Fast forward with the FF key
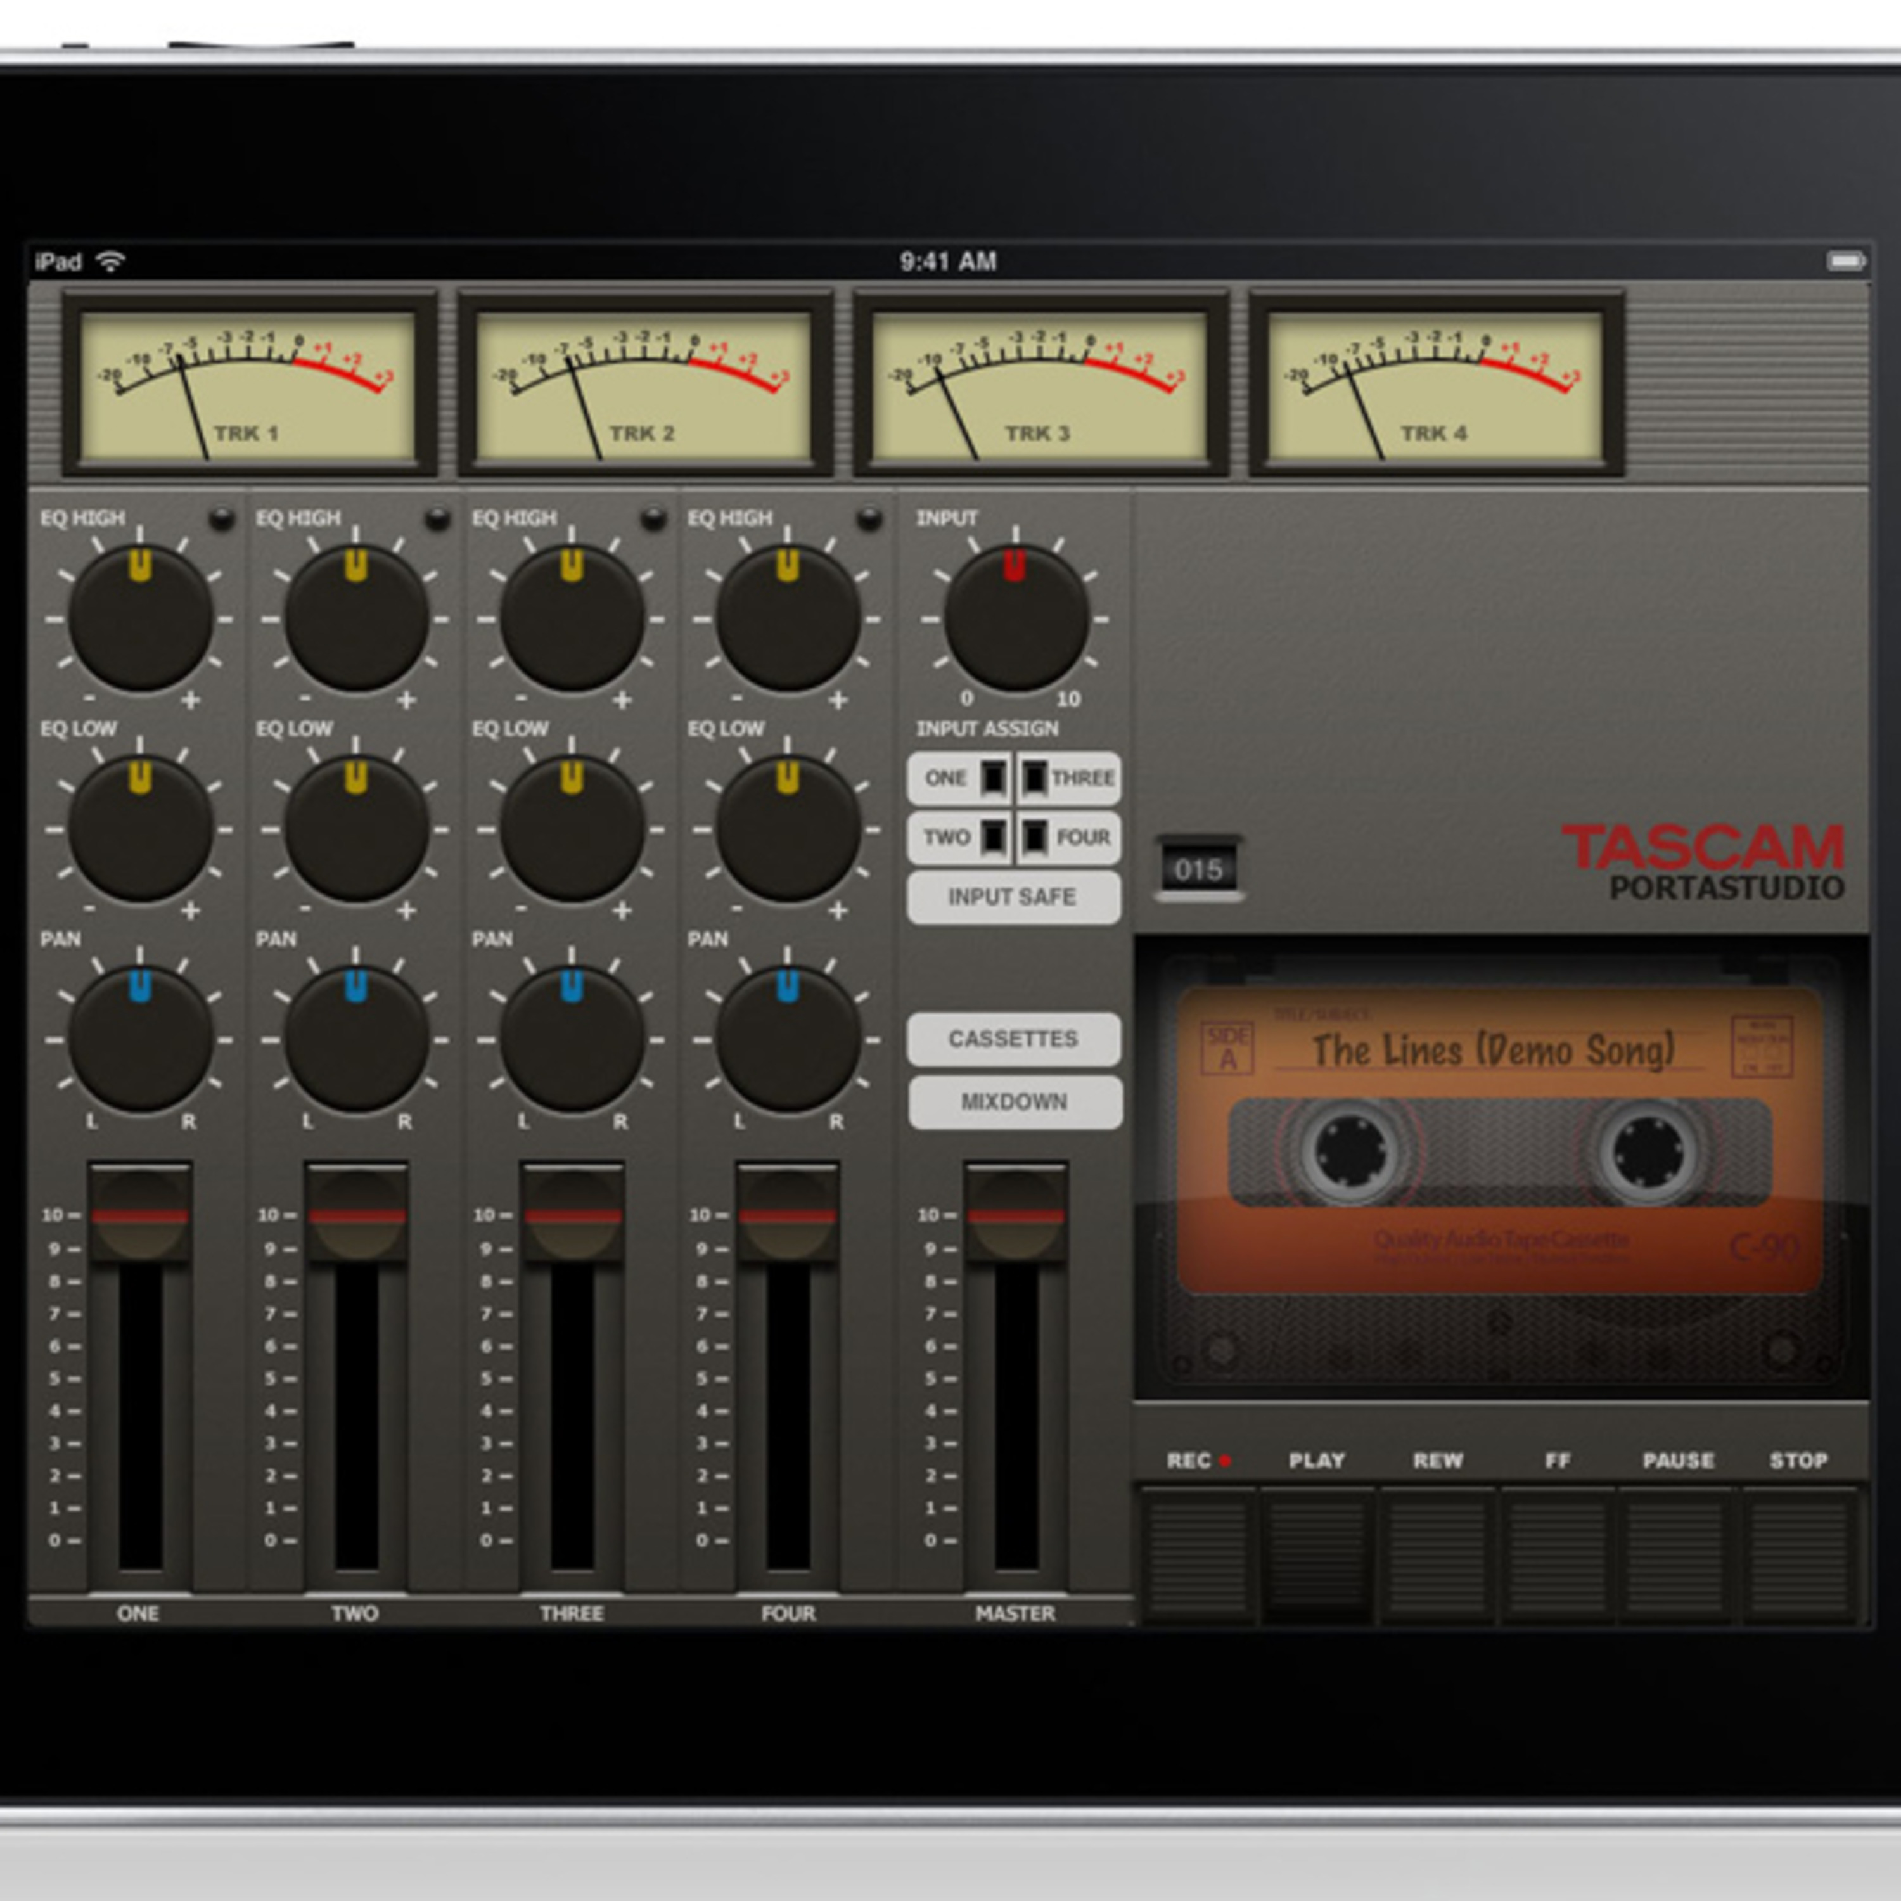1901x1901 pixels. 1558,1556
